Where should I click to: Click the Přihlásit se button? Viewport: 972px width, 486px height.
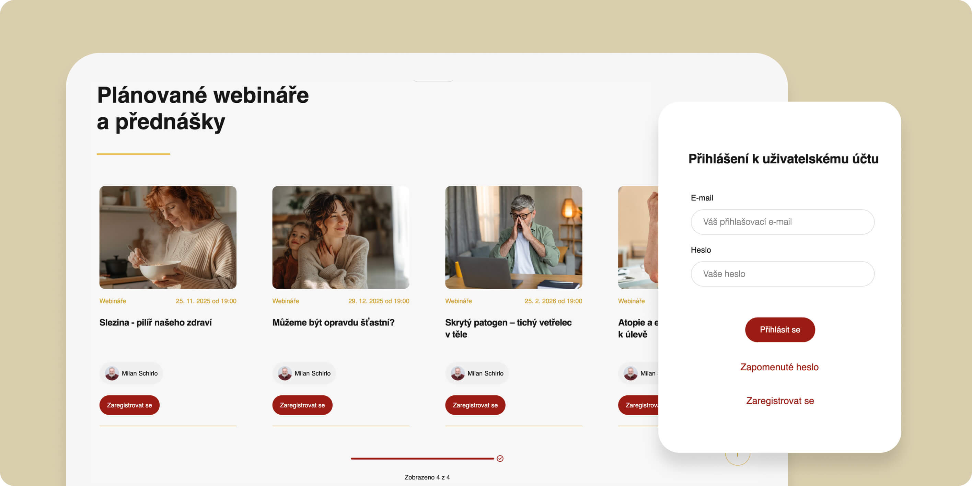tap(780, 330)
